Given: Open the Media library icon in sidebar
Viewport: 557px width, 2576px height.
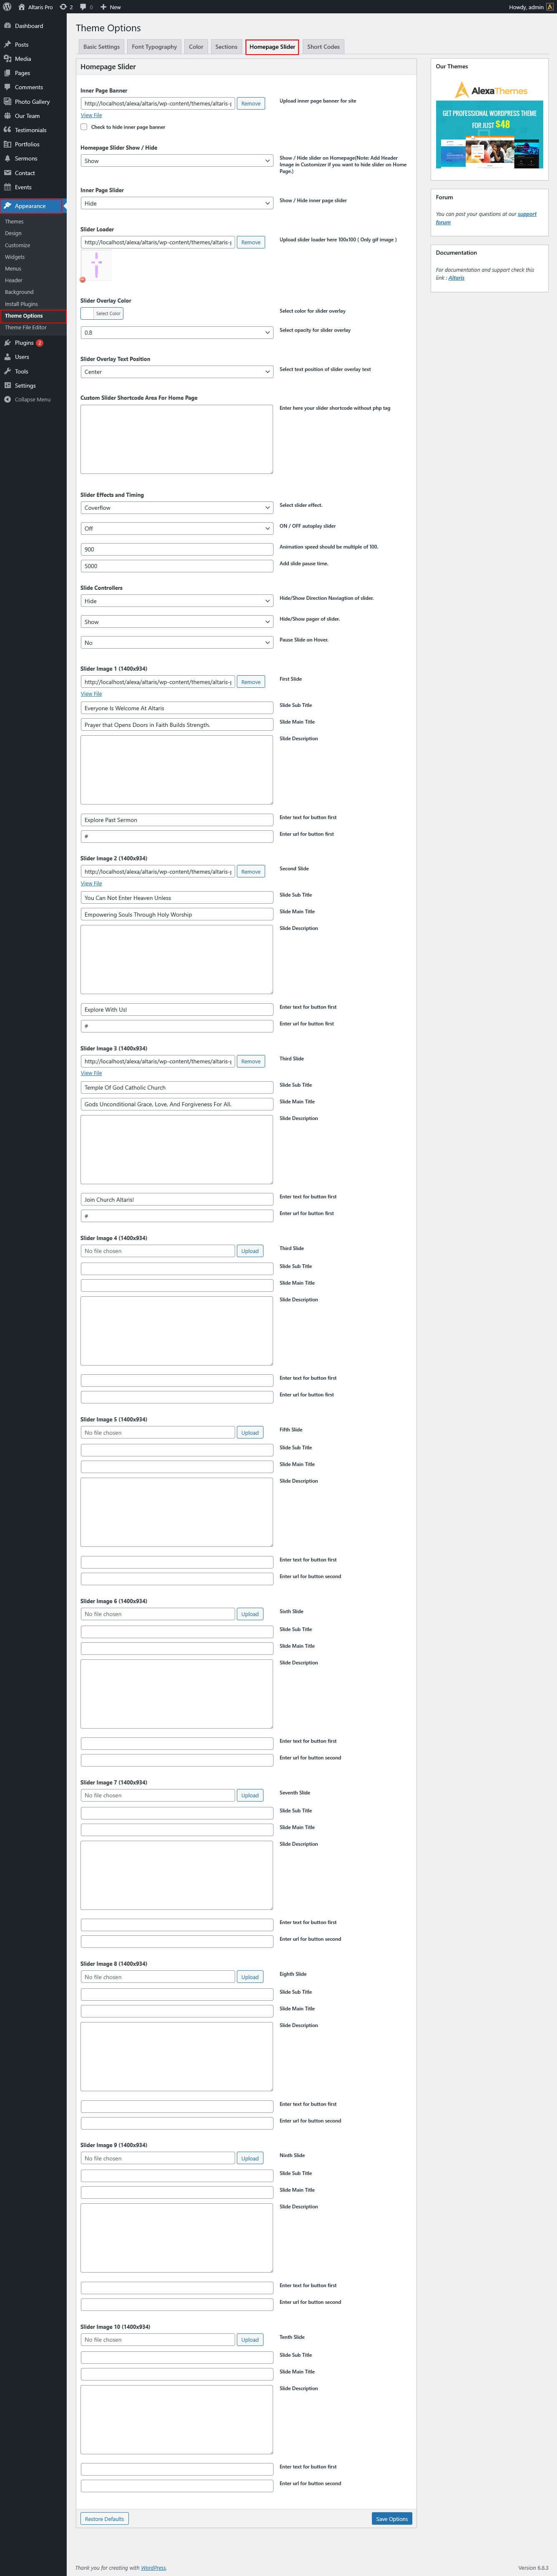Looking at the screenshot, I should tap(8, 59).
